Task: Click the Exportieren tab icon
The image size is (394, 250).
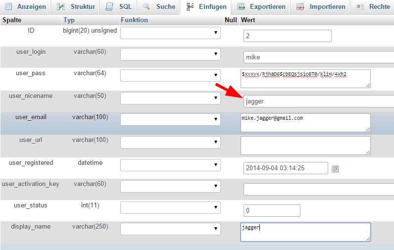Action: pos(241,7)
